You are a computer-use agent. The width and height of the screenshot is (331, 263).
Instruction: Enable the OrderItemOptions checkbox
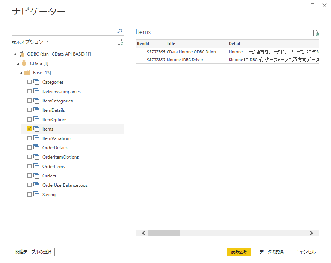[29, 157]
